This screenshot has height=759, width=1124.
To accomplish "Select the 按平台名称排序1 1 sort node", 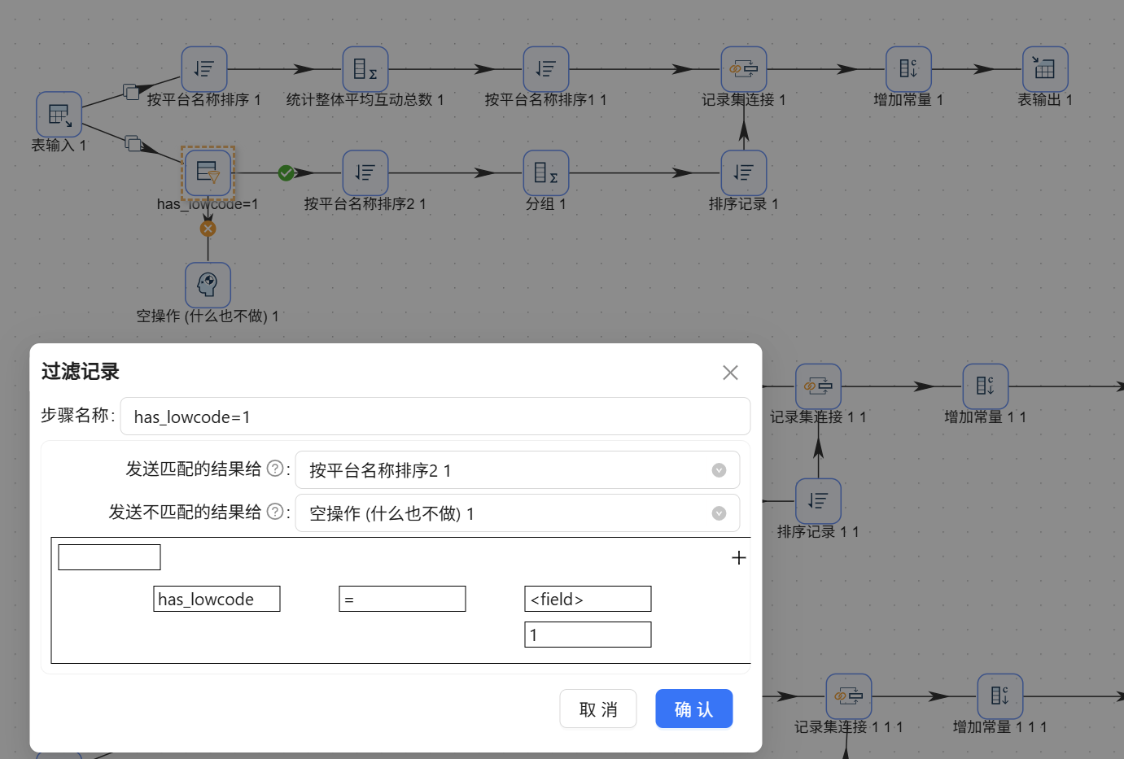I will click(x=545, y=69).
